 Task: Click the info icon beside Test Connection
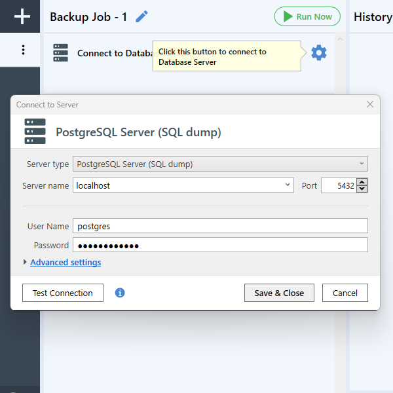(x=120, y=293)
